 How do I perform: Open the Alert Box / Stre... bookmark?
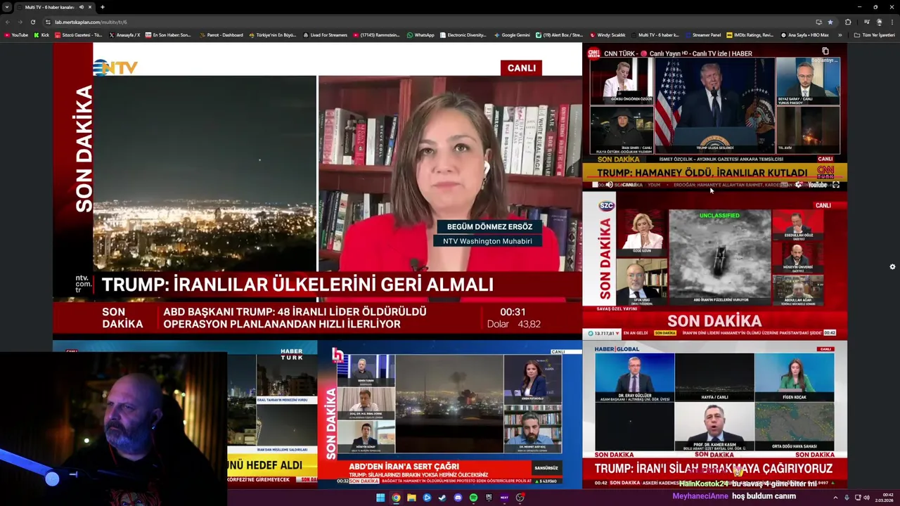pos(559,34)
